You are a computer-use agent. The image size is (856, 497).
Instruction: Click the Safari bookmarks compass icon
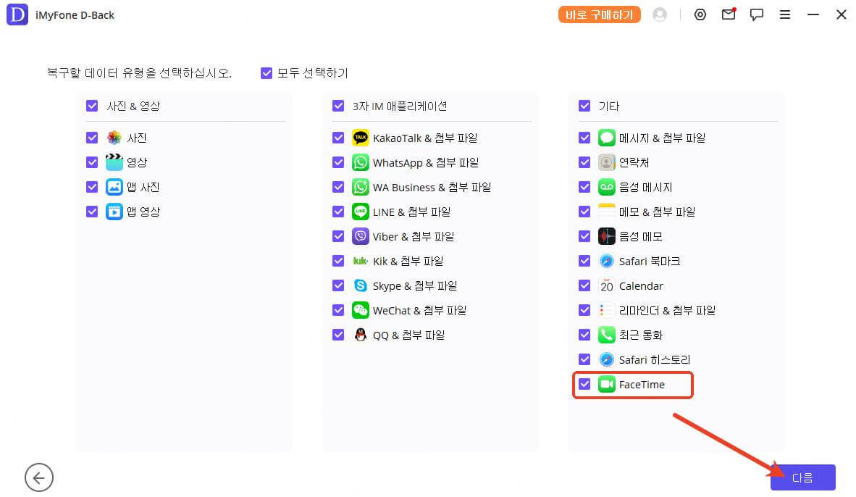point(607,261)
